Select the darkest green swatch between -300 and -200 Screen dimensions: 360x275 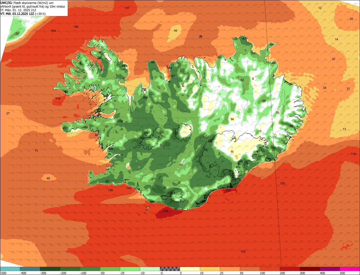(x=50, y=269)
